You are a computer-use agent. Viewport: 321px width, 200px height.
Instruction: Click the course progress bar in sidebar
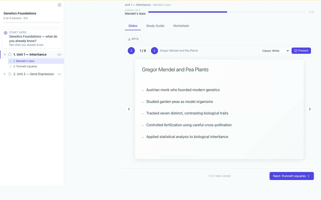[x=32, y=22]
